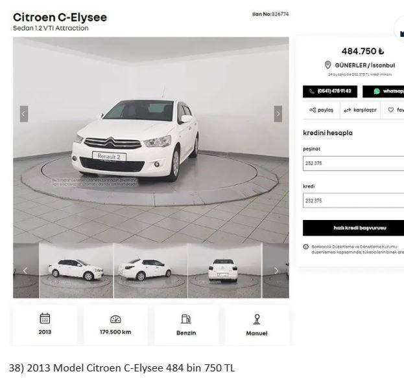Open the rear-view car thumbnail

[x=224, y=270]
